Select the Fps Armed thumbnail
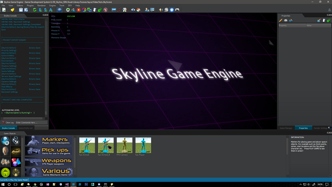 (x=87, y=145)
